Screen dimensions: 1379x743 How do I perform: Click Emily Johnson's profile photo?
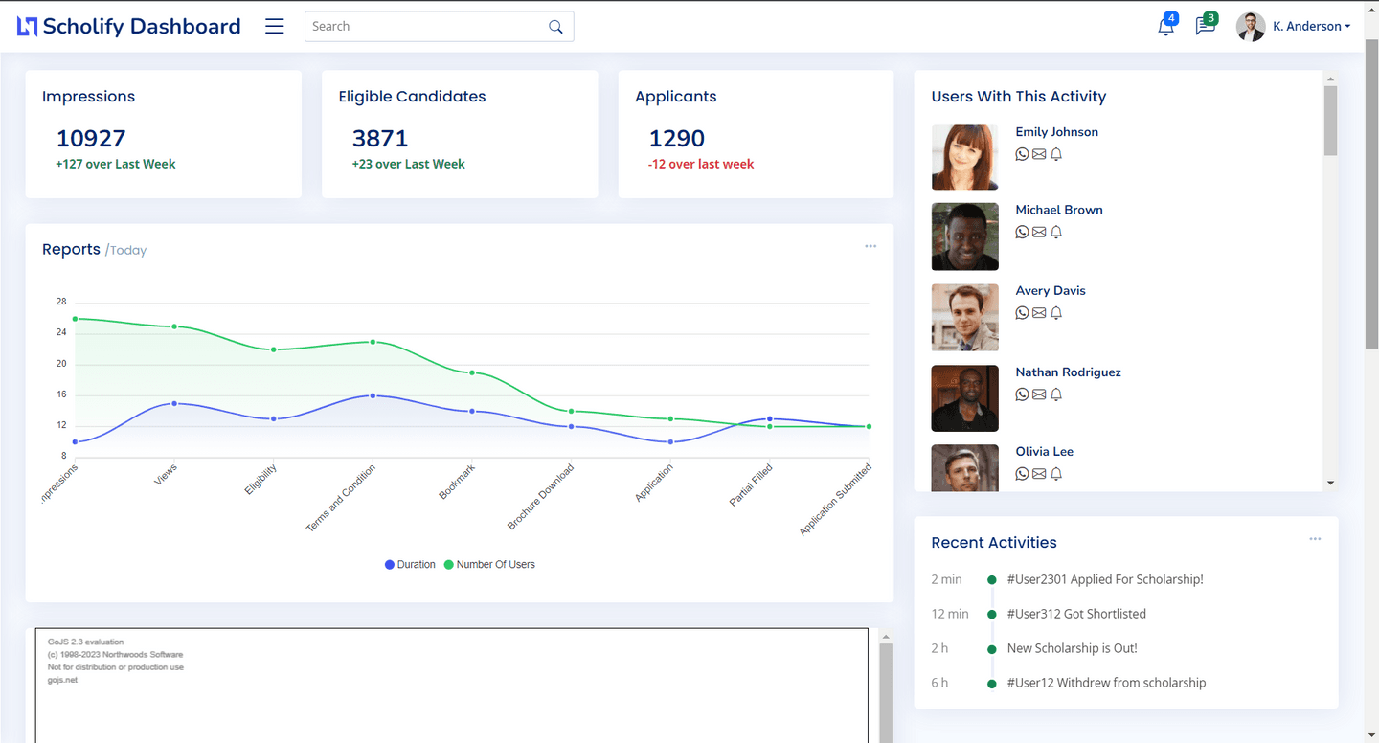coord(964,157)
